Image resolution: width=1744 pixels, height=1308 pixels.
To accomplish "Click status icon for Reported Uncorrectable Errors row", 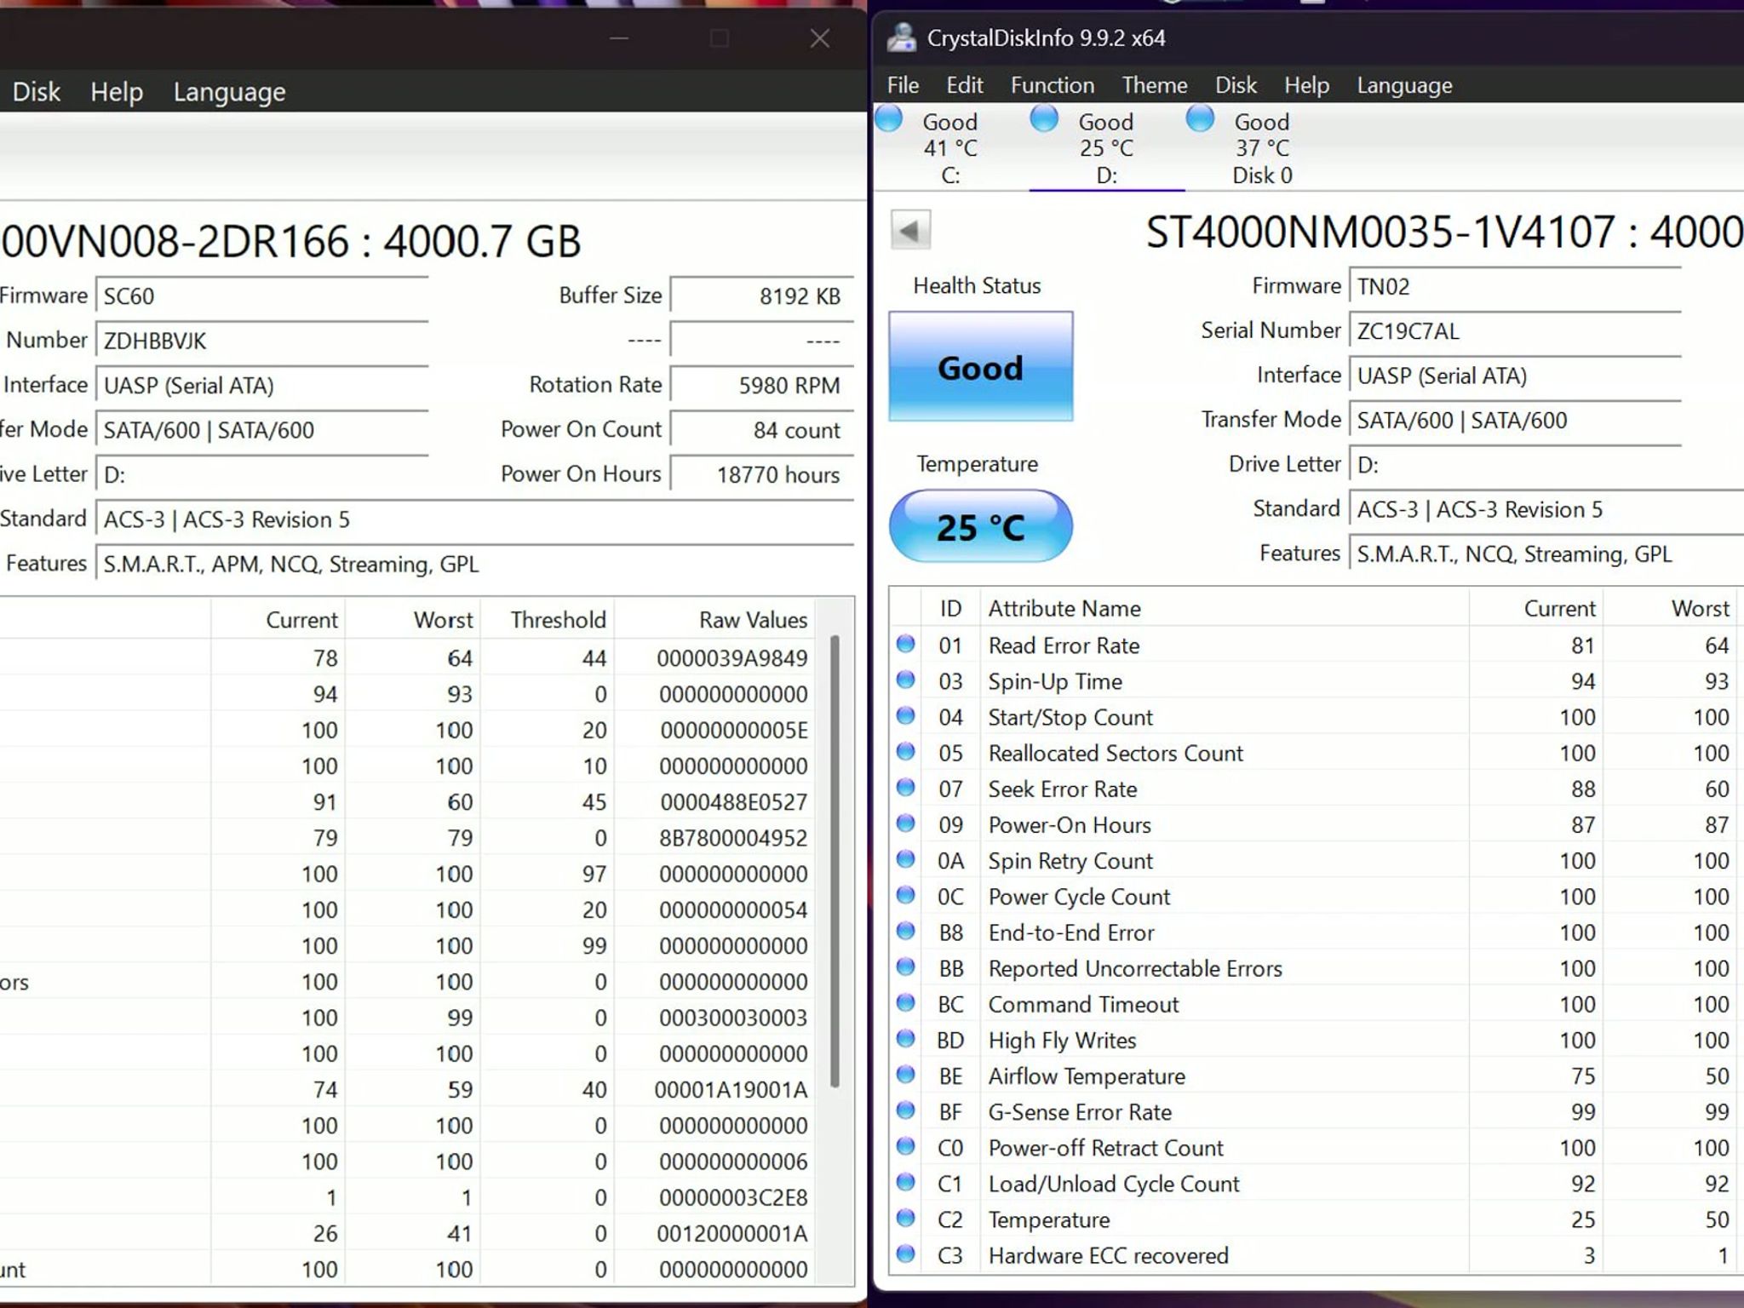I will point(905,967).
